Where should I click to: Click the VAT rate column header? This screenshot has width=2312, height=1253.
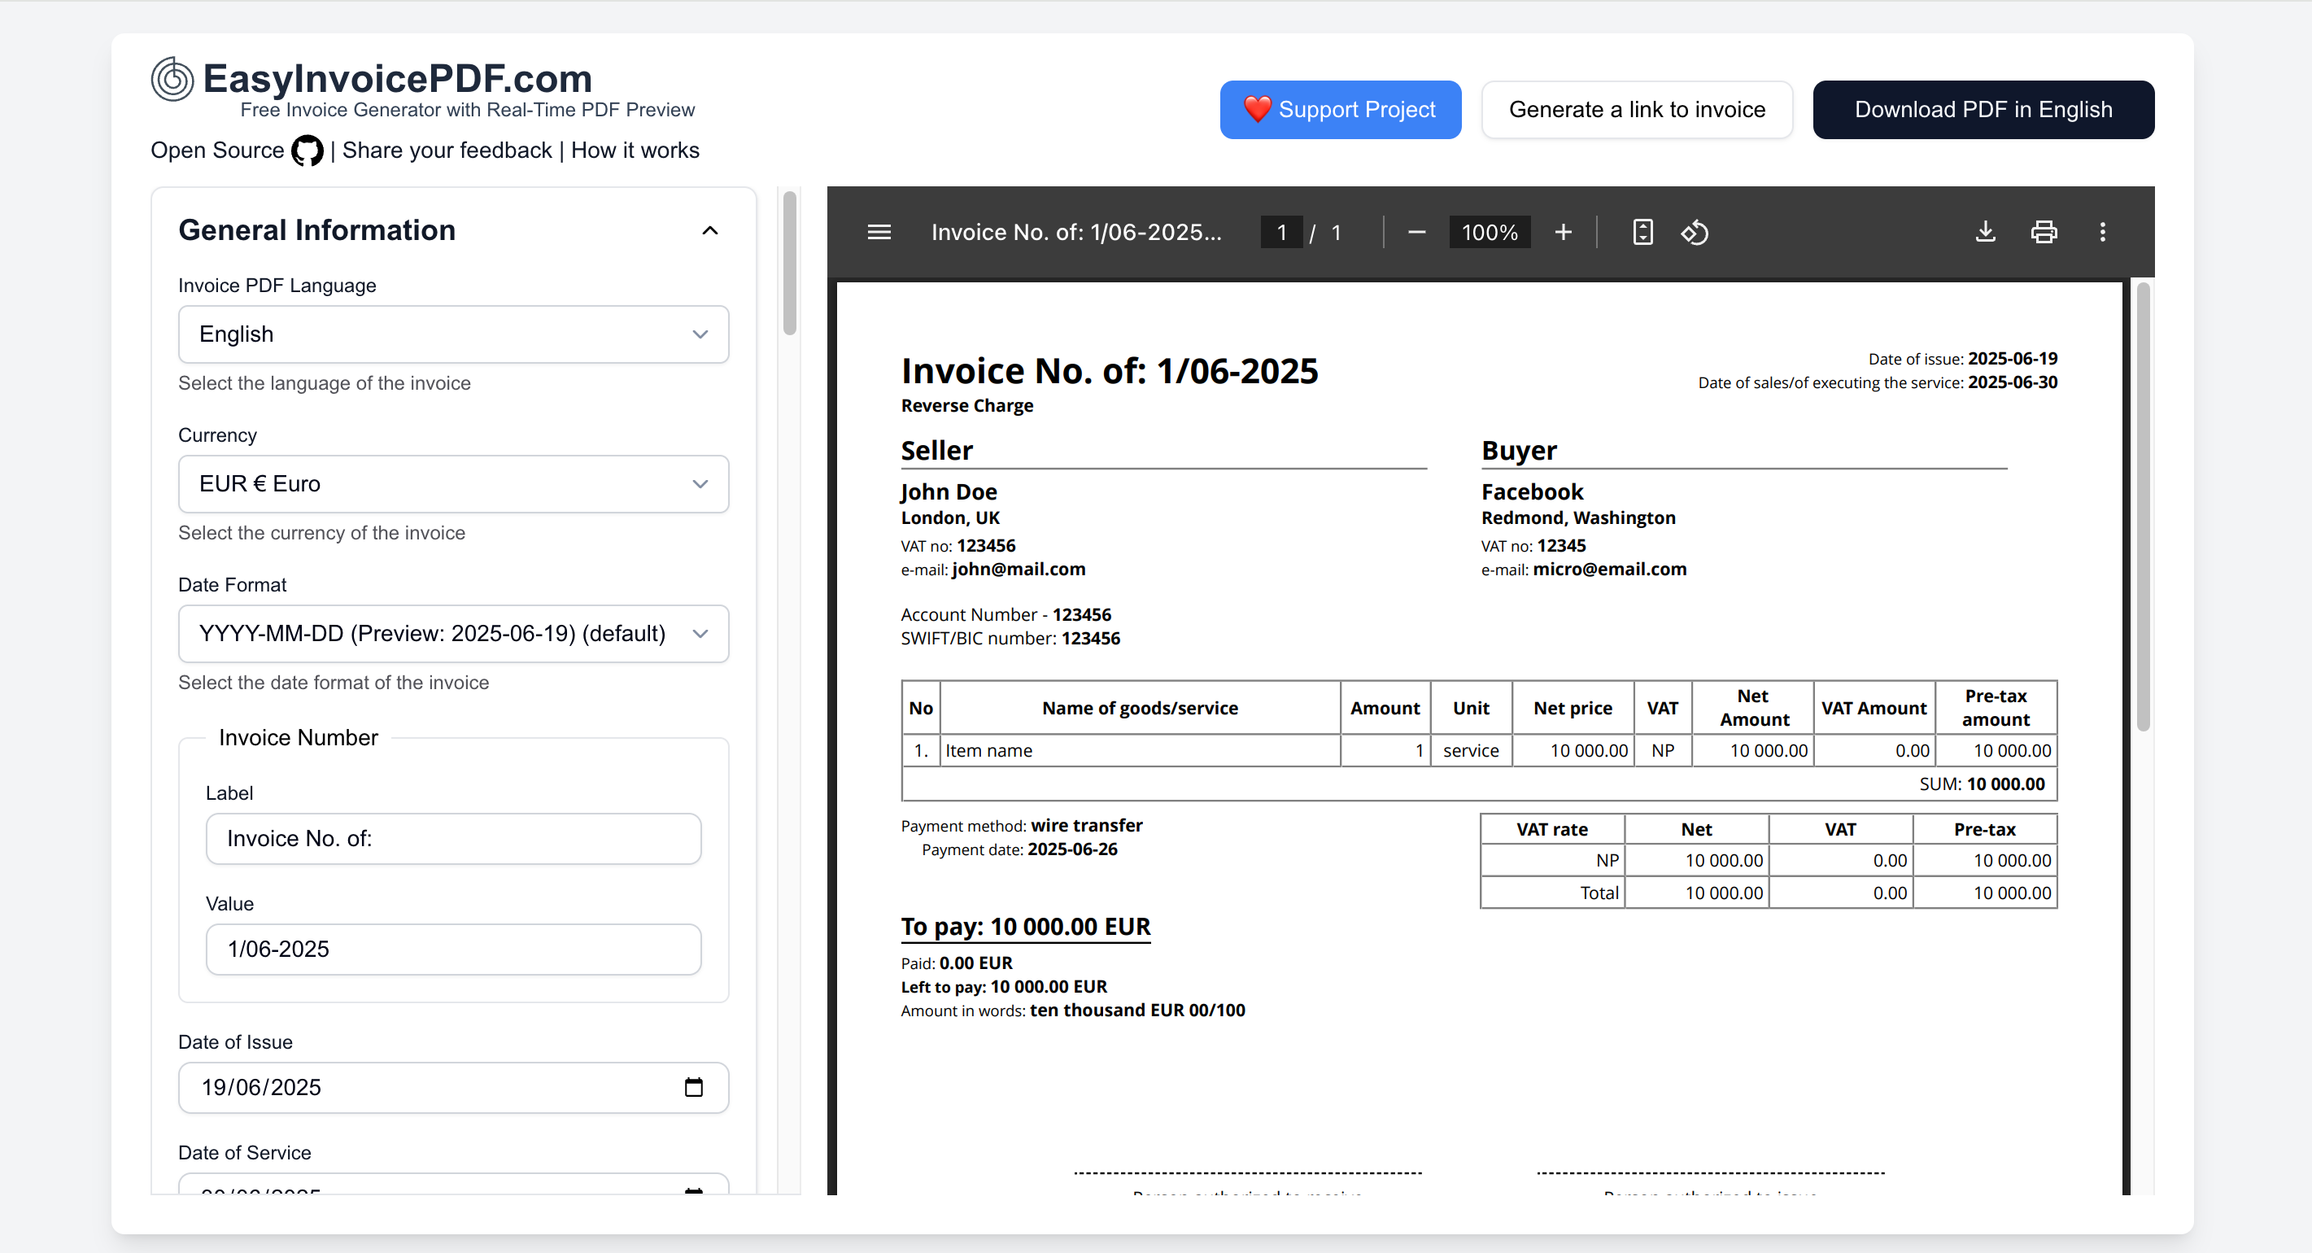(x=1552, y=829)
